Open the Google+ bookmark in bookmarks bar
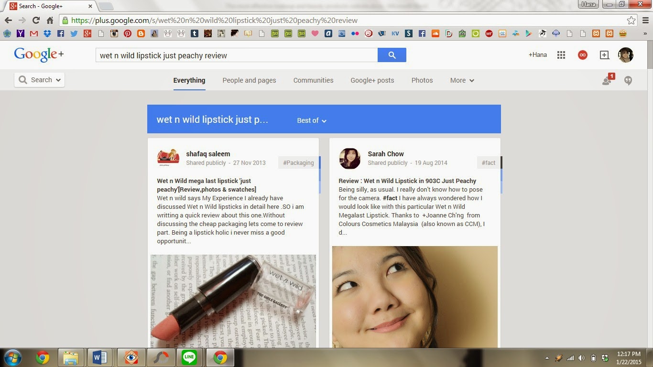 pos(87,34)
